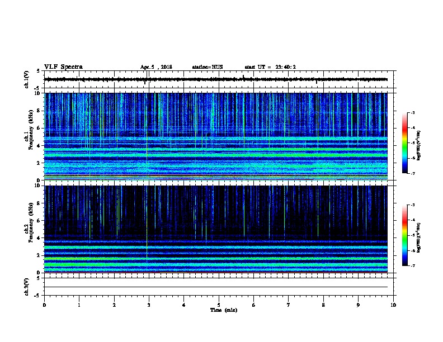
Task: Click the flat ch.3 voltage trace
Action: [216, 287]
